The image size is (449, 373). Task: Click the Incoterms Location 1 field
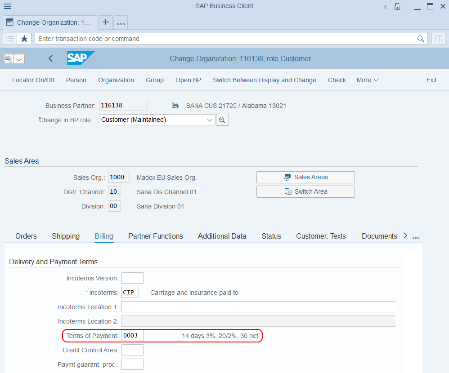259,306
